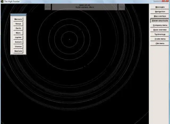Viewport: 170px width, 124px height.
Task: Open the Trade menu
Action: [x=160, y=39]
